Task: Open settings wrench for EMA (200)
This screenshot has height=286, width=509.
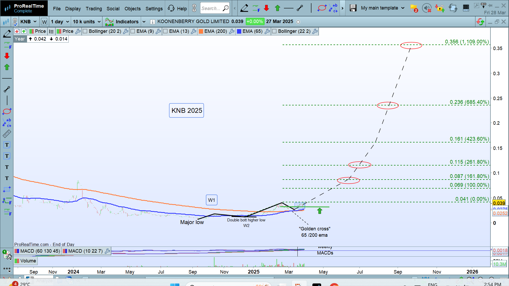Action: tap(232, 31)
